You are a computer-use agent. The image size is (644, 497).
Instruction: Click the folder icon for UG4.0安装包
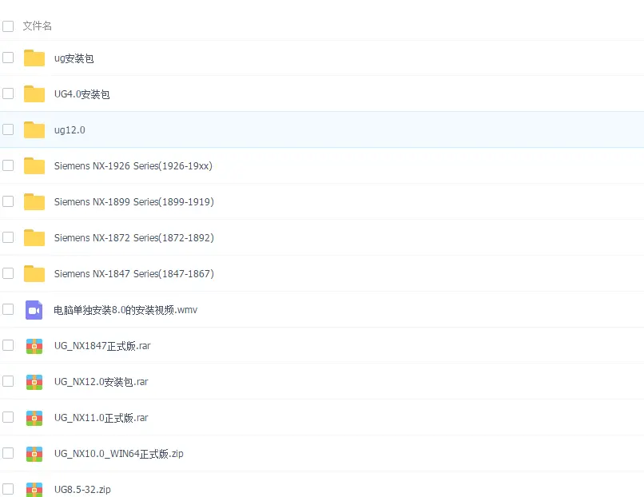pos(34,93)
